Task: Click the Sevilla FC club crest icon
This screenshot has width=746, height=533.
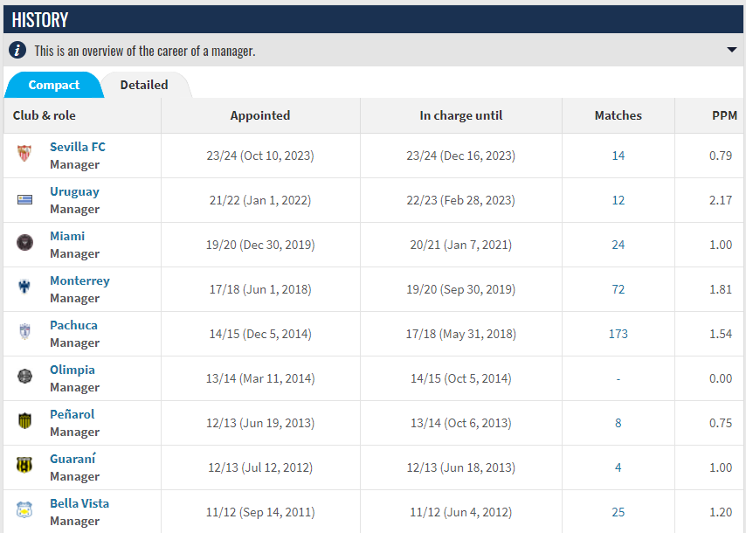Action: coord(24,155)
